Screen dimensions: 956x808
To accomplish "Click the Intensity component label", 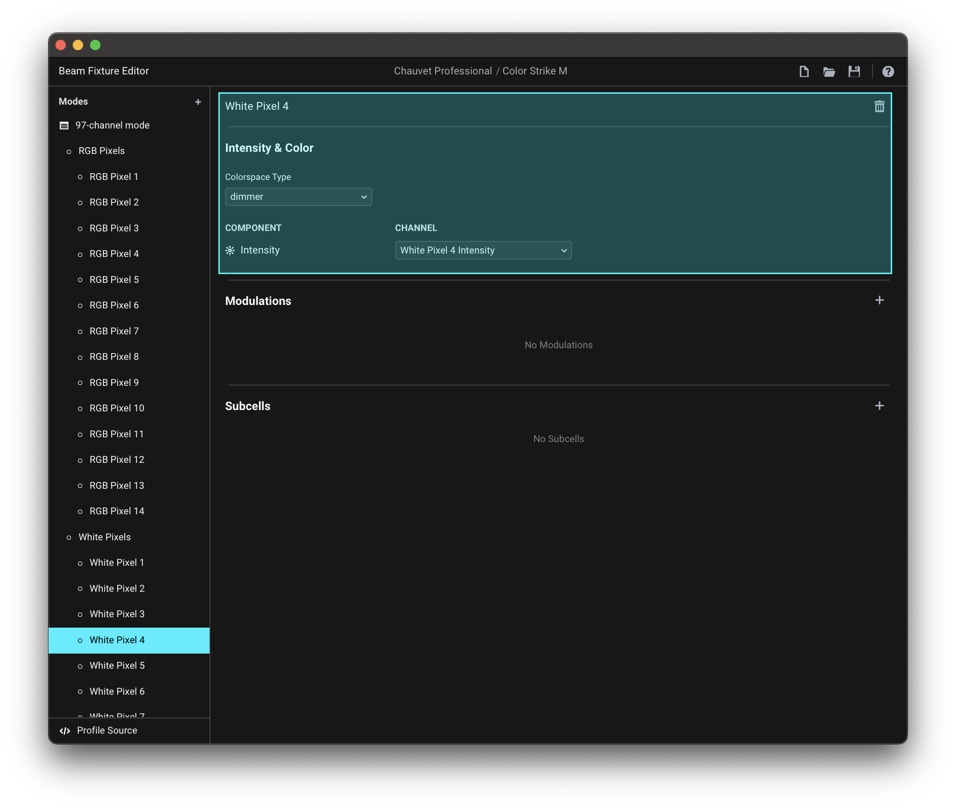I will pos(259,250).
